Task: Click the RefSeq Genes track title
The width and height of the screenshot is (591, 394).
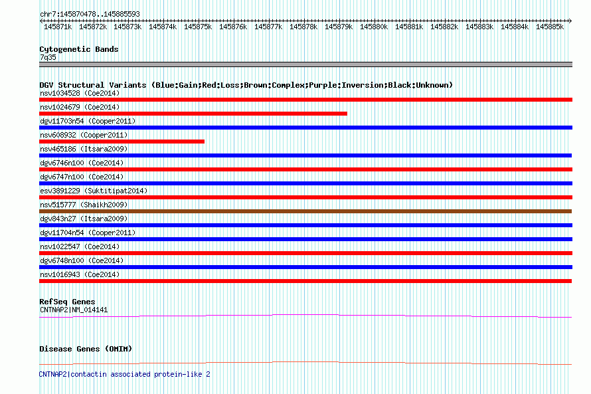Action: point(67,302)
